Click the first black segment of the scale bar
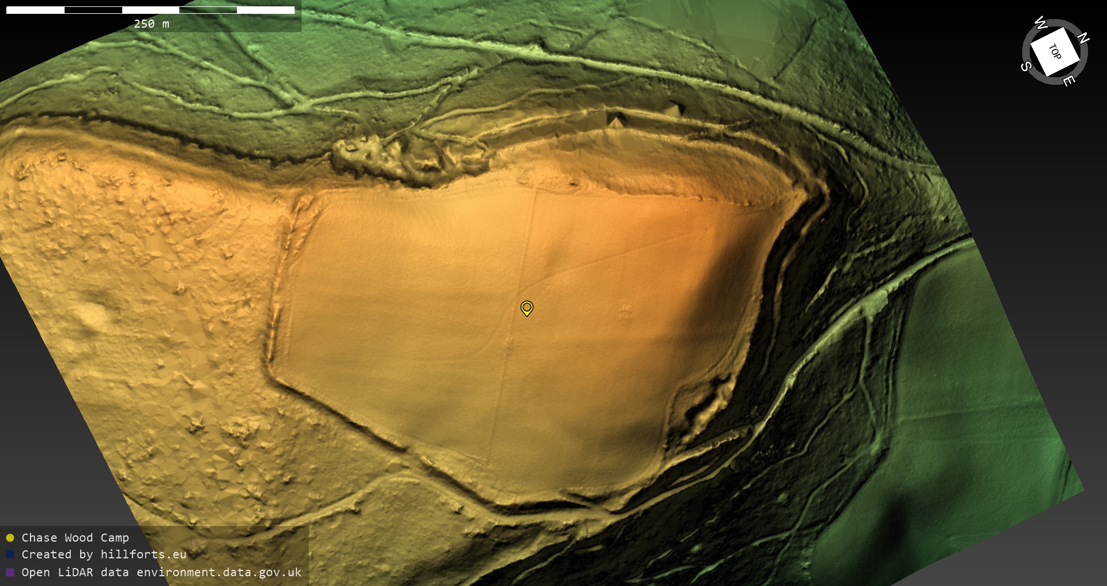The width and height of the screenshot is (1107, 586). (x=93, y=10)
